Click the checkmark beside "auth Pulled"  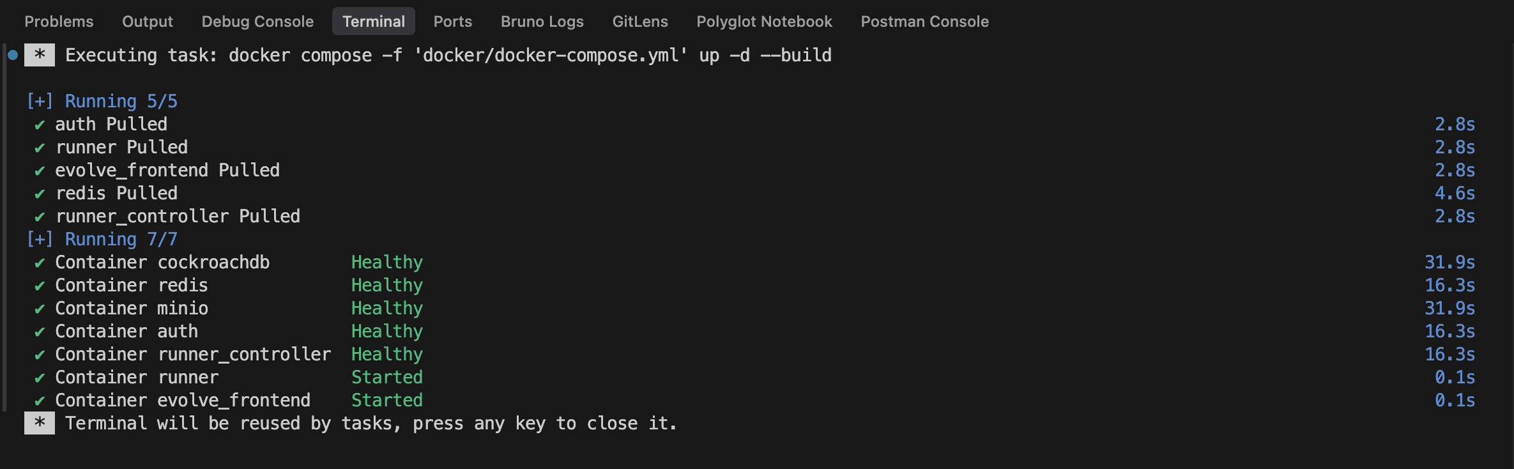tap(40, 124)
